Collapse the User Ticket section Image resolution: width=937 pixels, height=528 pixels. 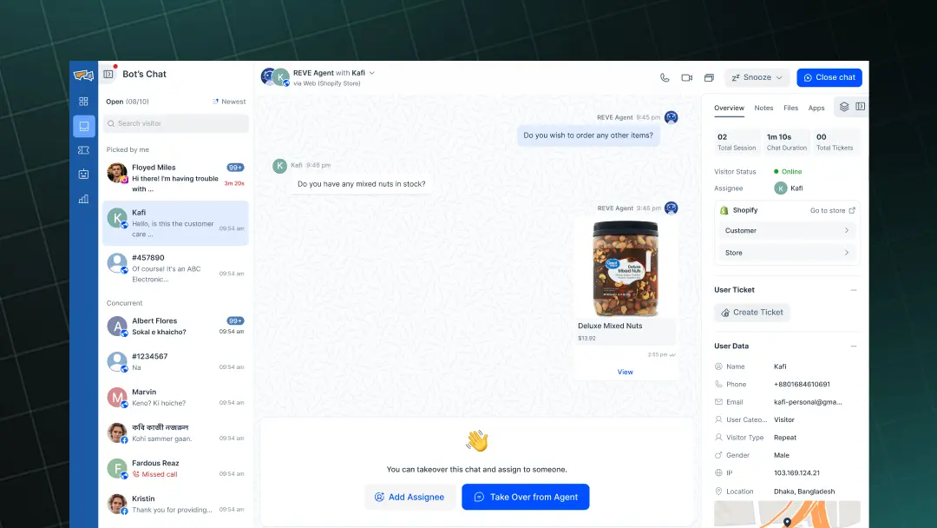[853, 289]
